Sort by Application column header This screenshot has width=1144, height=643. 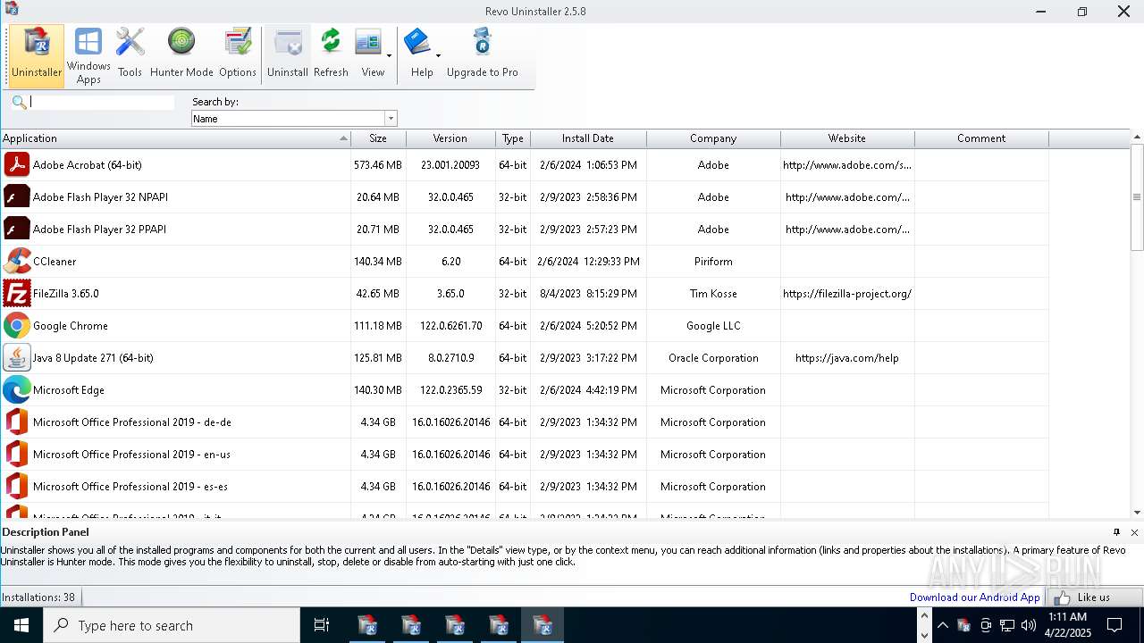point(175,138)
